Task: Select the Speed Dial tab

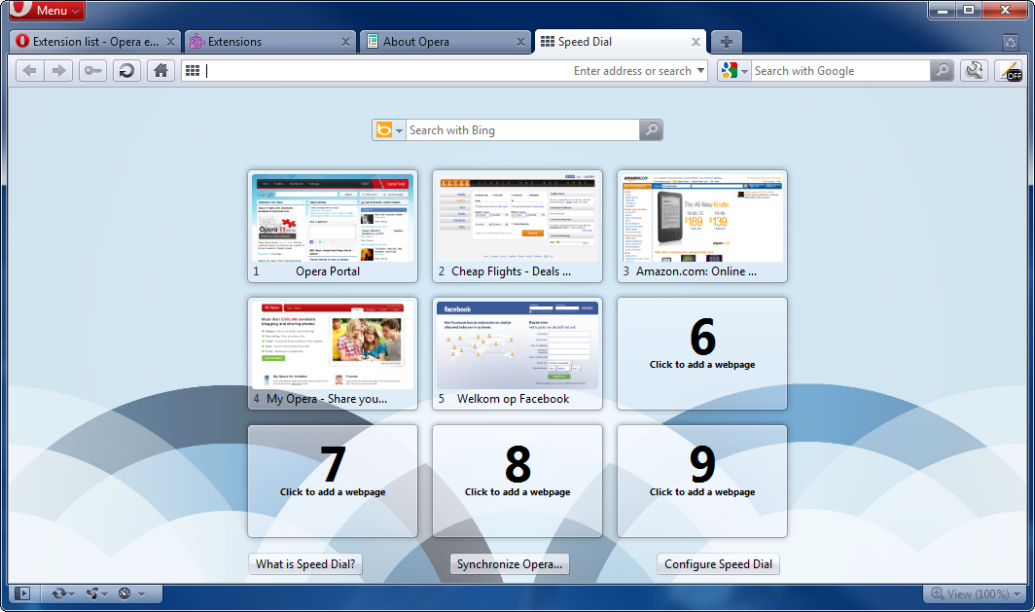Action: coord(620,42)
